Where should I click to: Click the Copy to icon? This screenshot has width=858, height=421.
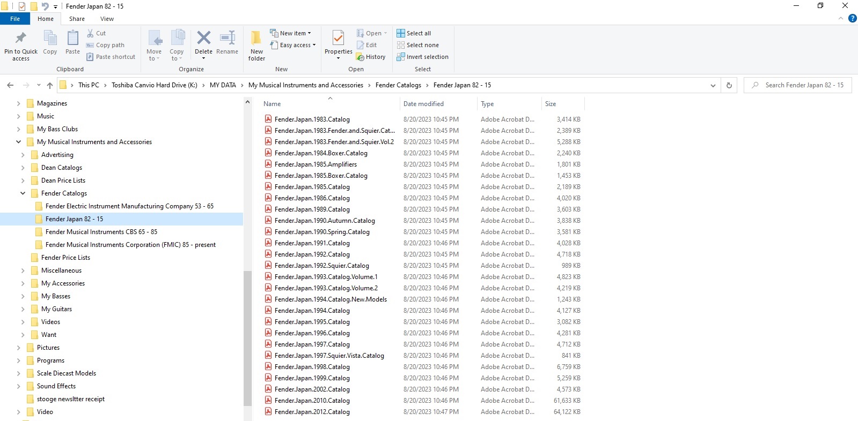point(177,38)
